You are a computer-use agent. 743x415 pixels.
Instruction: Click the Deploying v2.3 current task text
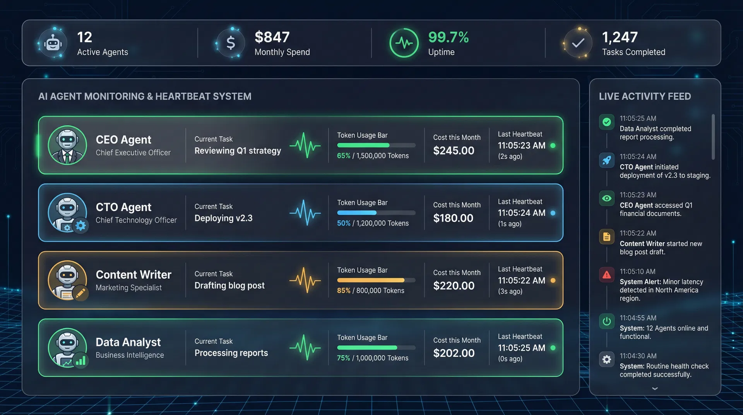(x=223, y=218)
